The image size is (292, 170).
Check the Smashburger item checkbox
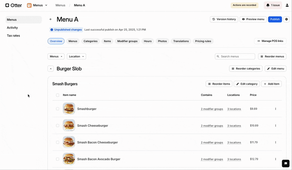(58, 109)
